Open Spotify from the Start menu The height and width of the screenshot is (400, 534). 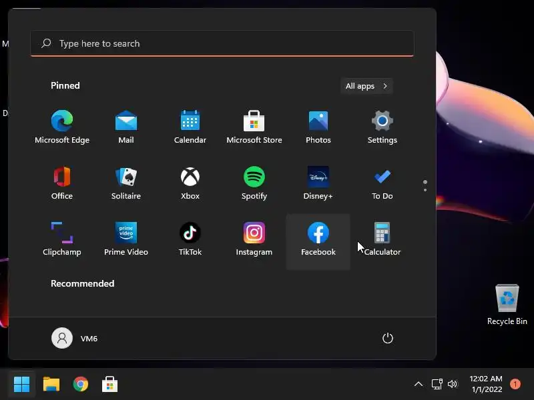[x=254, y=183]
